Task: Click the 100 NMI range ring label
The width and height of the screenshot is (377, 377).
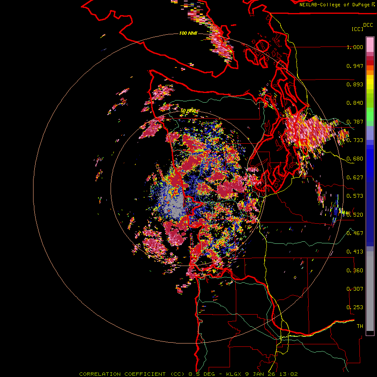Action: click(188, 33)
